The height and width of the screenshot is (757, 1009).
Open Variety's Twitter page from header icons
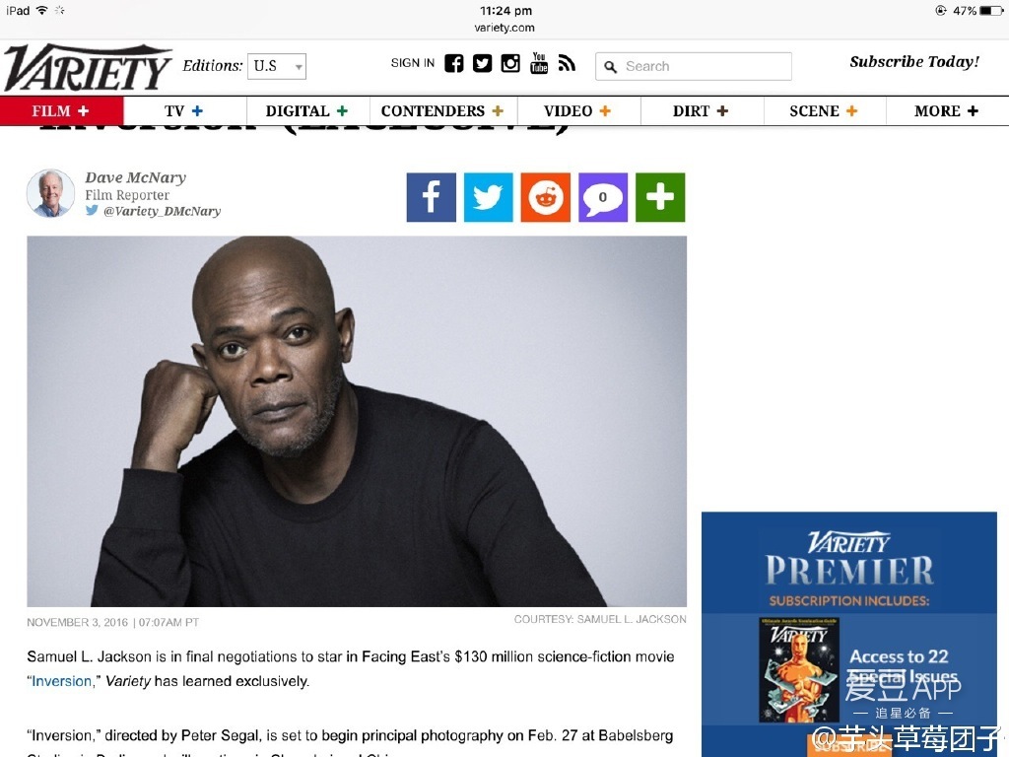482,63
